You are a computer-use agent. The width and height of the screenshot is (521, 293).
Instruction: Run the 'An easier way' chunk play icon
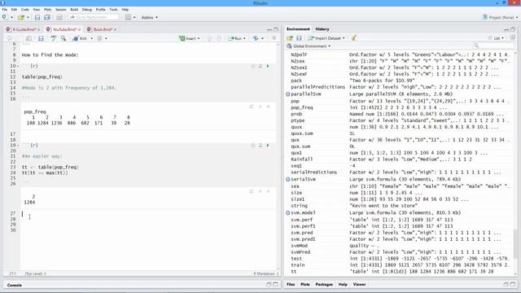point(268,146)
